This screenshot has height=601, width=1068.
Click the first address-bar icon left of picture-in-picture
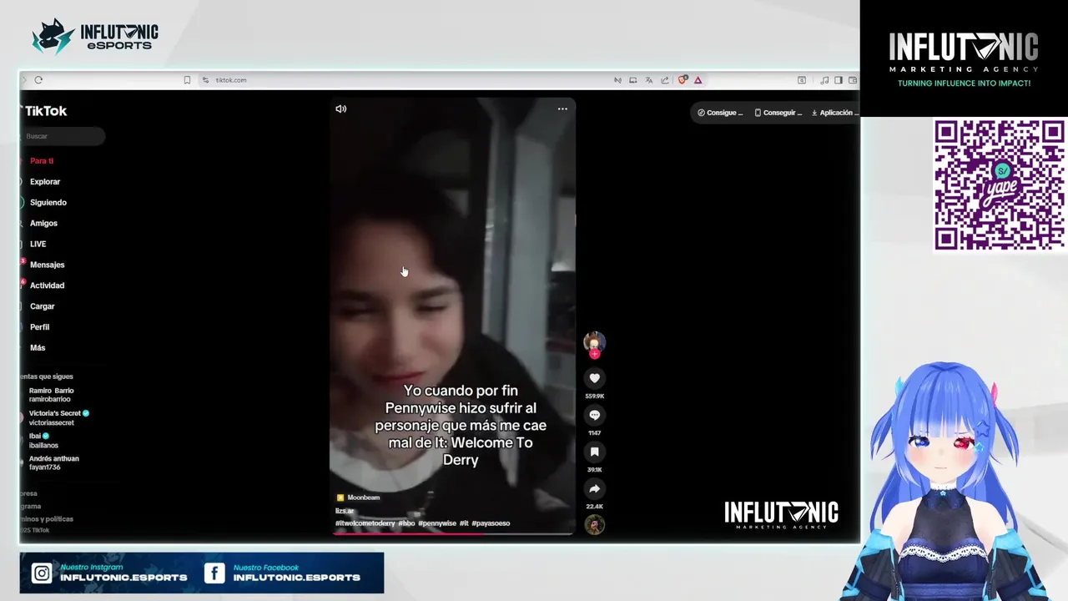point(617,80)
